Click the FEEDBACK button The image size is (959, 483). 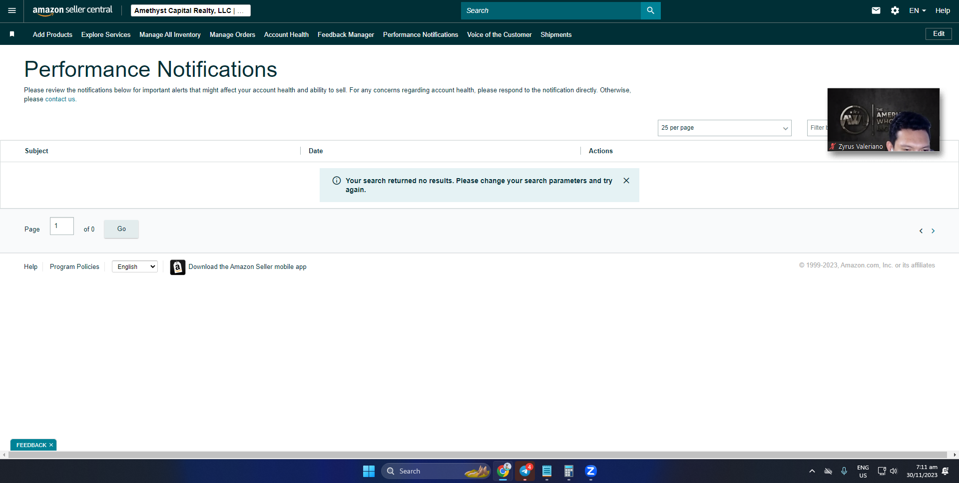(31, 445)
